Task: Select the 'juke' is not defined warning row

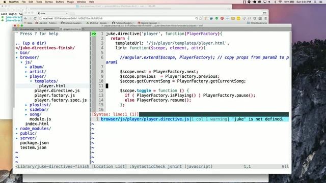Action: (190, 119)
